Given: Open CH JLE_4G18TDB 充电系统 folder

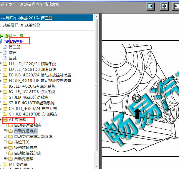Looking at the screenshot, I should click(x=33, y=114).
